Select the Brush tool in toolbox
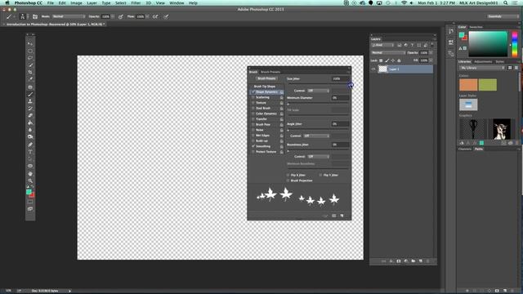Screen dimensions: 523x294 point(30,95)
